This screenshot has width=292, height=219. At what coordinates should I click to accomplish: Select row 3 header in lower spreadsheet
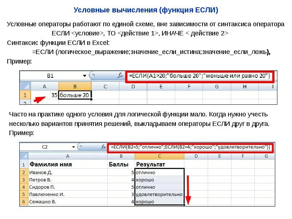tap(24, 180)
